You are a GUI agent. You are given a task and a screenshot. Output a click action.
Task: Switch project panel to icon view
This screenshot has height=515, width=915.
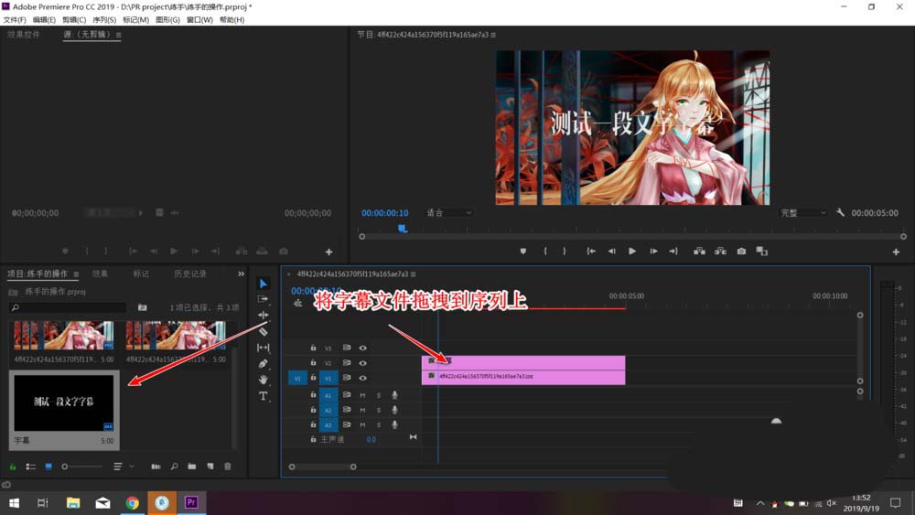48,467
